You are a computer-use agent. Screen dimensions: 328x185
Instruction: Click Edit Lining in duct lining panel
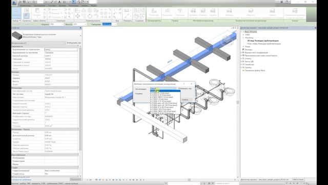click(x=251, y=12)
